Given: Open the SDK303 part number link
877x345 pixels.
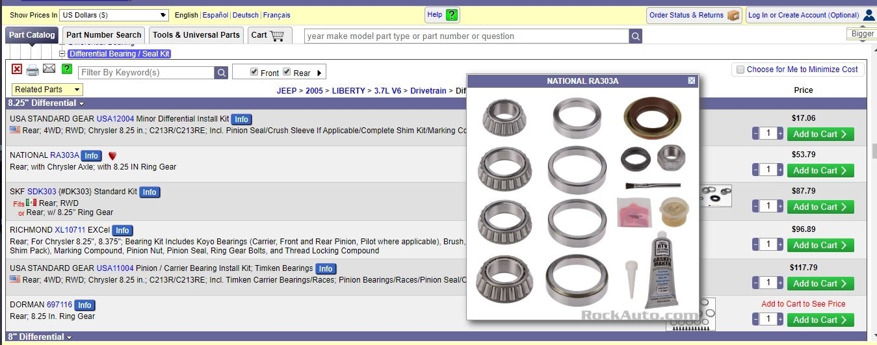Looking at the screenshot, I should pos(42,192).
